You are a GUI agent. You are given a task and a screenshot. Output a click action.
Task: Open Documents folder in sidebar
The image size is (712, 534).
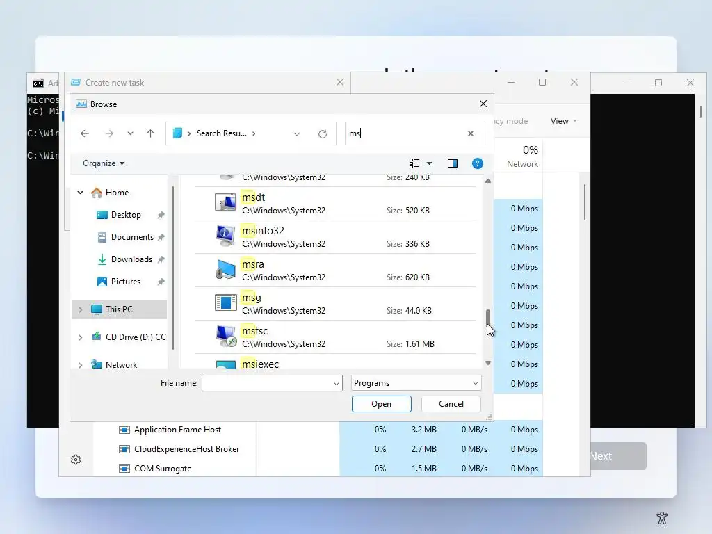pyautogui.click(x=132, y=237)
